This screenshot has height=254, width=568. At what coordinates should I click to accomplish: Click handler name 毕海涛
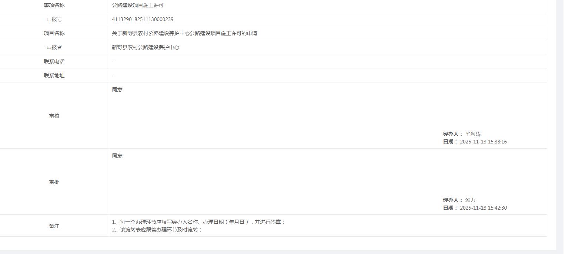[474, 133]
